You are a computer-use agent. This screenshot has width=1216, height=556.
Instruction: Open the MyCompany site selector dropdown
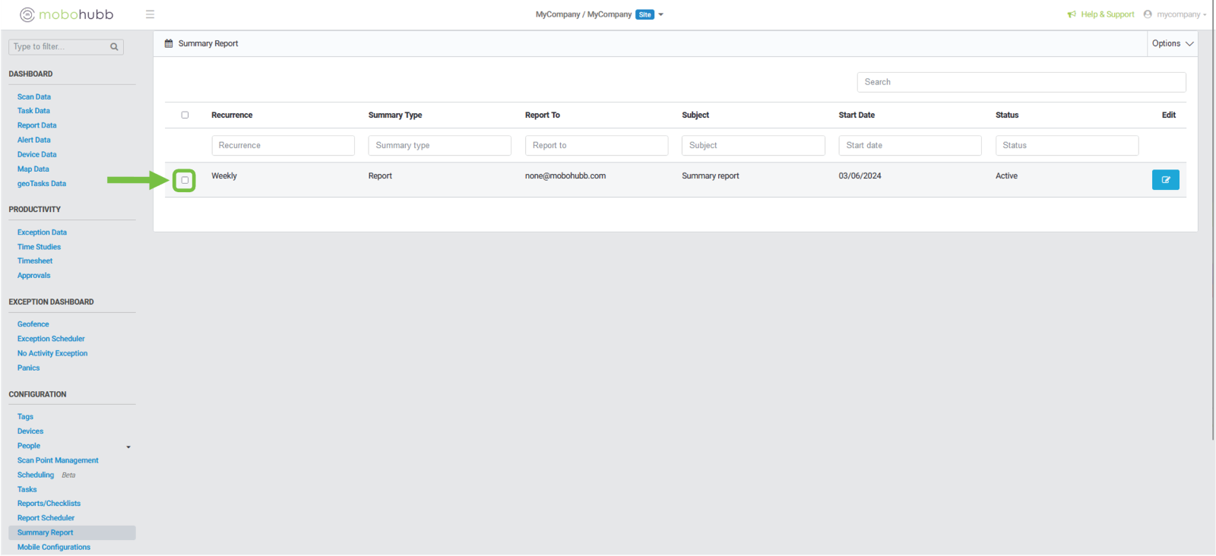[x=660, y=14]
